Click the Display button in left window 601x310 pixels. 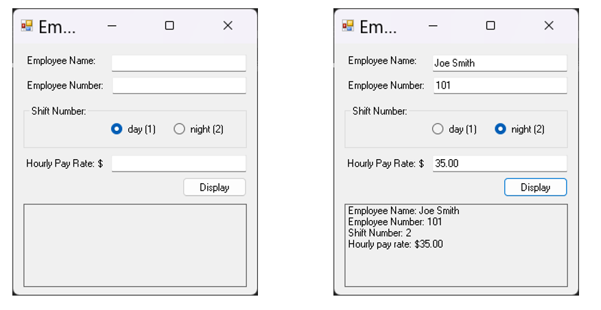[214, 187]
